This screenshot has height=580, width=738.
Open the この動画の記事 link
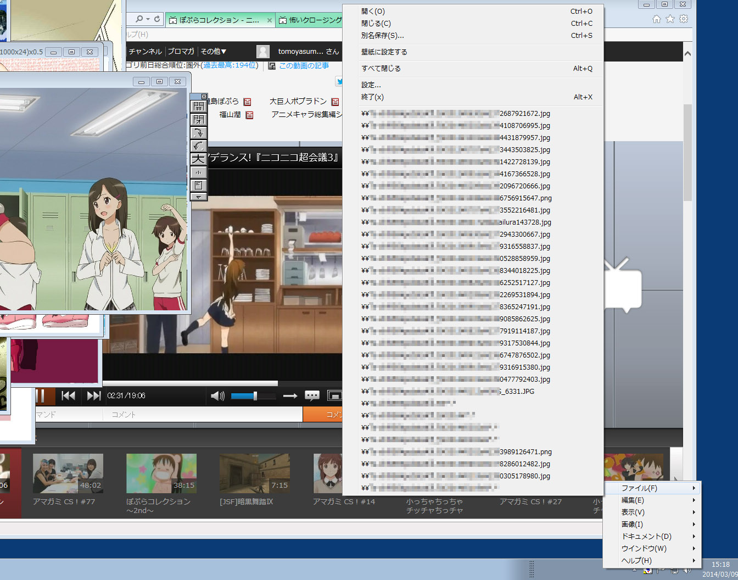point(304,65)
